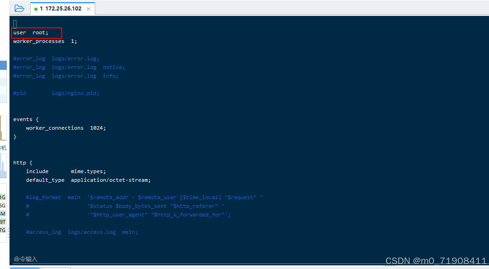This screenshot has height=269, width=489.
Task: Click the CSDN @m0_71908411 watermark link
Action: (x=435, y=261)
